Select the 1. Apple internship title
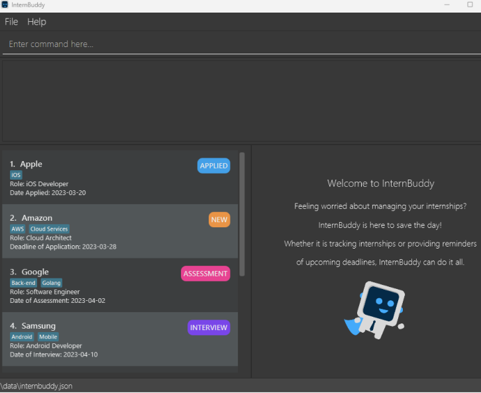 26,164
